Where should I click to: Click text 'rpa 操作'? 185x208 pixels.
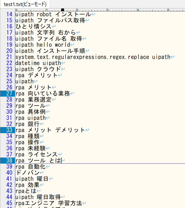[x=28, y=142]
